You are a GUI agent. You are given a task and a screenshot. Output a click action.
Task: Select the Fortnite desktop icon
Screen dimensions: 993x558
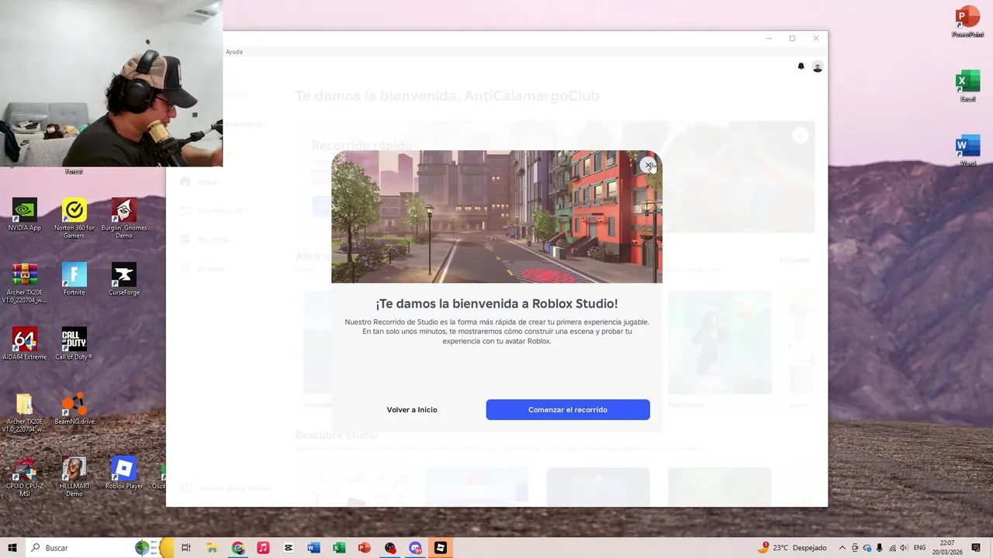[74, 279]
